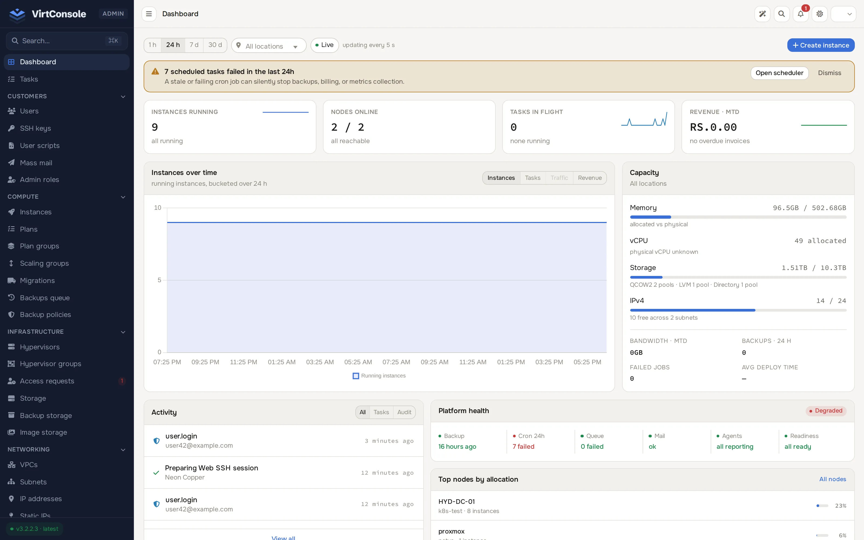Open Backups queue in the sidebar

tap(67, 298)
